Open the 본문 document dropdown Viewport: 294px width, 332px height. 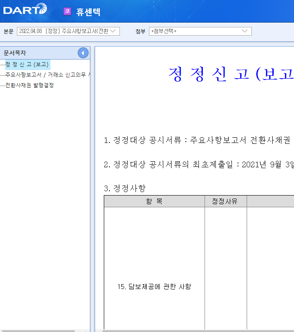[68, 31]
